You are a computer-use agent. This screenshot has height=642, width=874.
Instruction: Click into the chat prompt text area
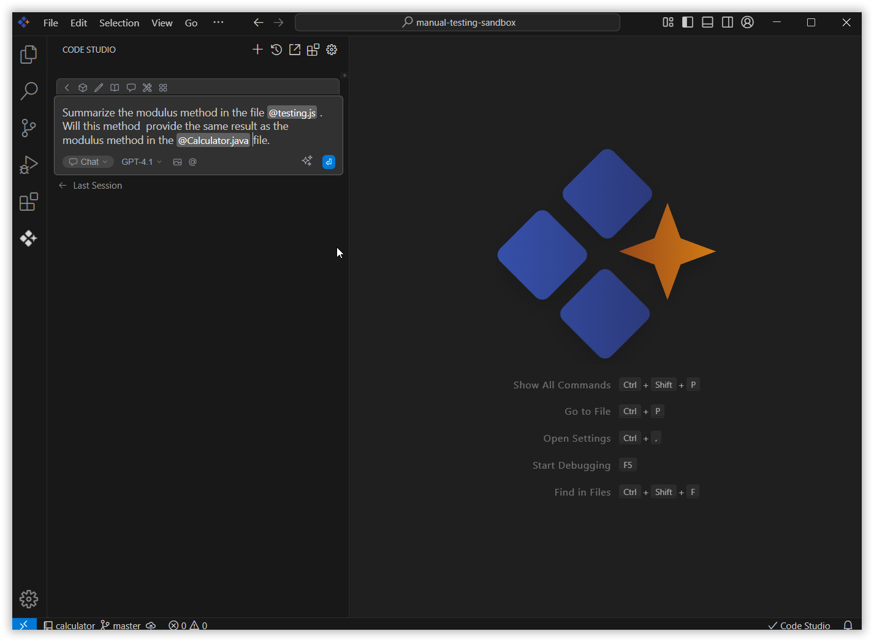pyautogui.click(x=199, y=126)
